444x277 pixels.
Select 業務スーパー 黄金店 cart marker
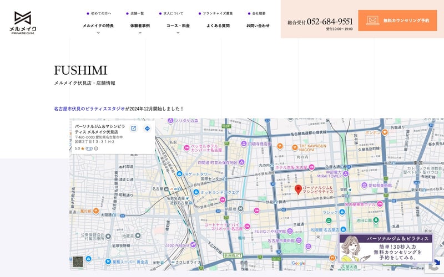pos(108,261)
